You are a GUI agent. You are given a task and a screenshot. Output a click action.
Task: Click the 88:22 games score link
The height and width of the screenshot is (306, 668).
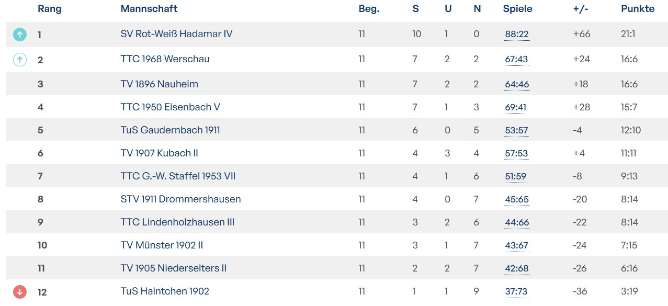coord(516,35)
